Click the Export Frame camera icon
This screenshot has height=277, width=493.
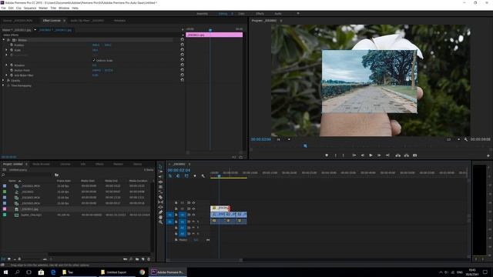pos(415,155)
